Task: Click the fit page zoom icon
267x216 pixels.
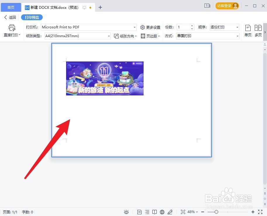Action: point(183,212)
